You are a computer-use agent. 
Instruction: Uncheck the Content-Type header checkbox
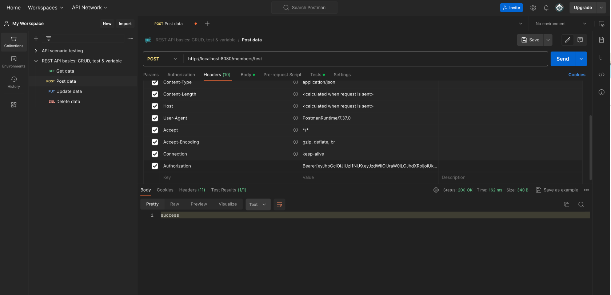155,82
